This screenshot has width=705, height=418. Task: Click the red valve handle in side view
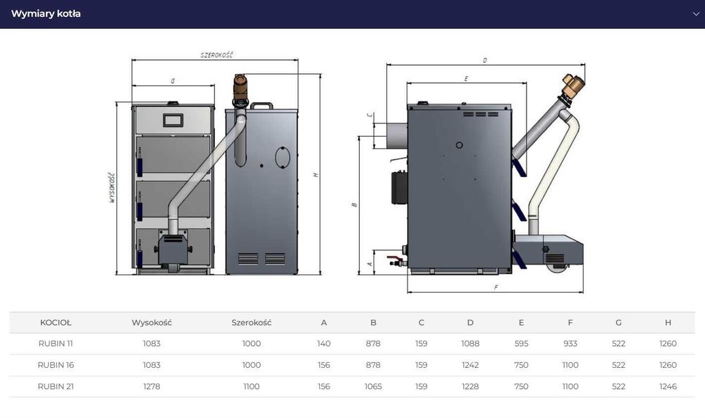(x=394, y=259)
